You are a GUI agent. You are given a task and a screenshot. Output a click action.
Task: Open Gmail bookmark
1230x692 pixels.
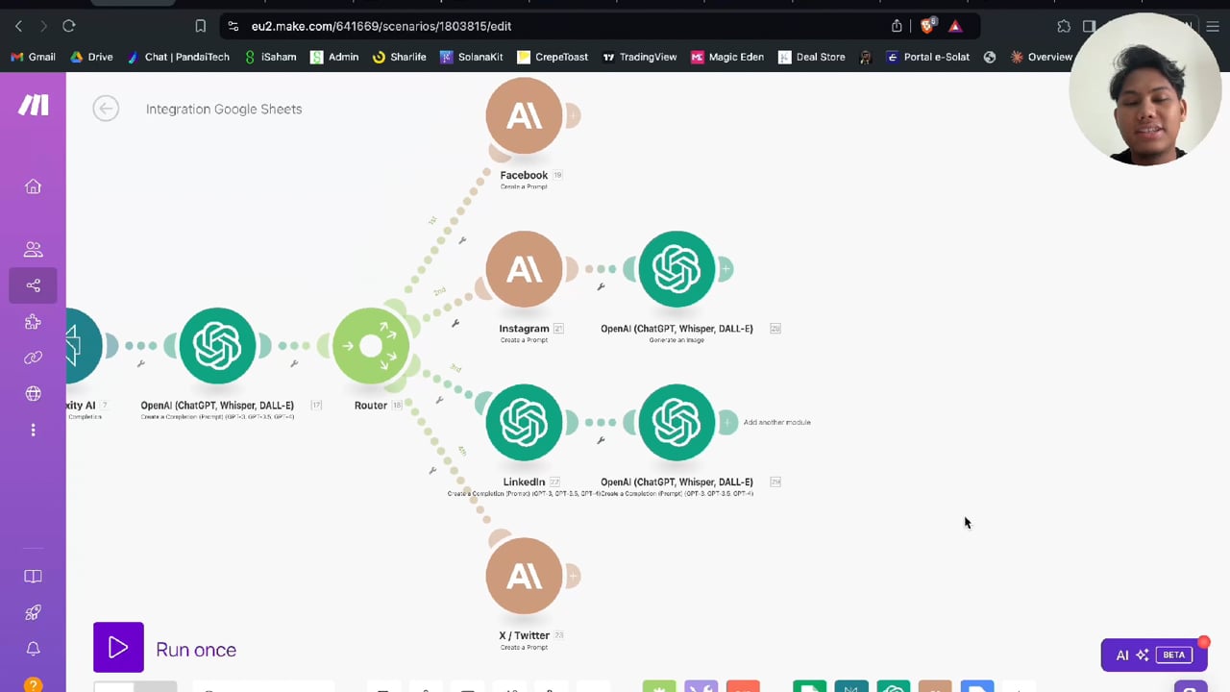(x=33, y=57)
